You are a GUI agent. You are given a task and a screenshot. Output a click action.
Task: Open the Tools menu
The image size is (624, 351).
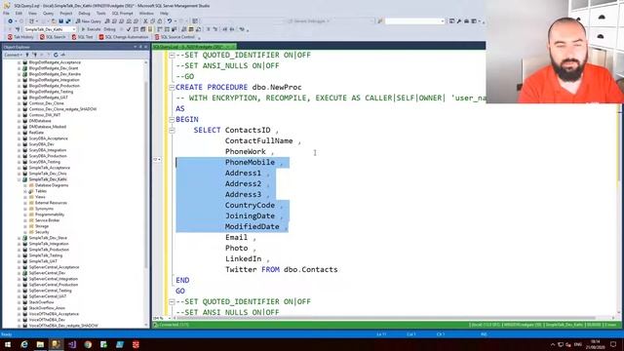(x=101, y=13)
